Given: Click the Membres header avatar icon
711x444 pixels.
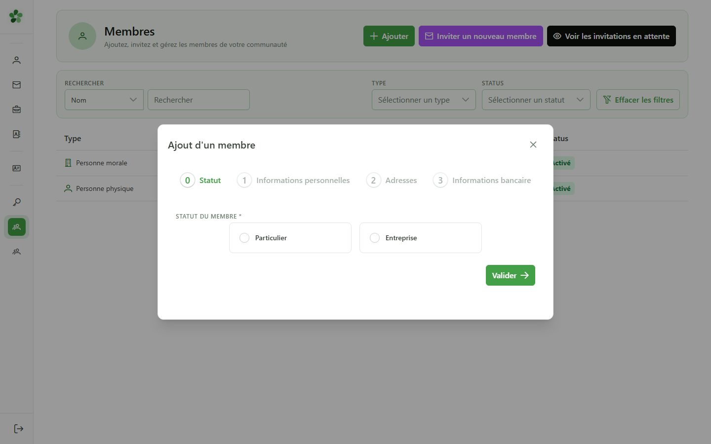Looking at the screenshot, I should coord(82,36).
